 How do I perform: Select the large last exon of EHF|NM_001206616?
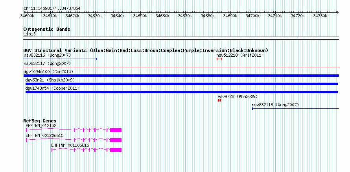(116, 150)
